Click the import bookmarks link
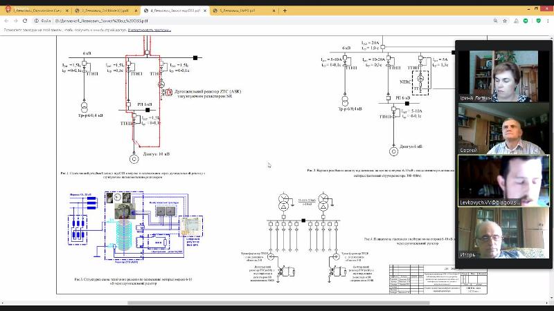Image resolution: width=554 pixels, height=311 pixels. pyautogui.click(x=149, y=31)
